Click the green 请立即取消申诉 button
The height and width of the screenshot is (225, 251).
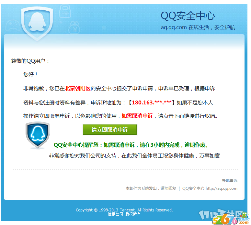pyautogui.click(x=110, y=130)
